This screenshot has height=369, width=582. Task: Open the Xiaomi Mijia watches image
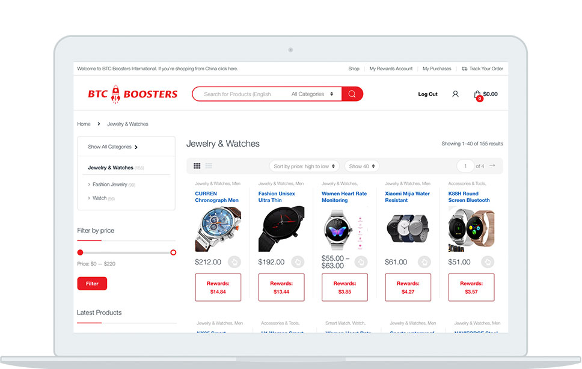coord(408,229)
